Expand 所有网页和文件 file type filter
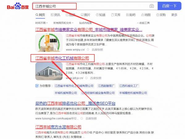The height and width of the screenshot is (139, 185). coord(64,23)
